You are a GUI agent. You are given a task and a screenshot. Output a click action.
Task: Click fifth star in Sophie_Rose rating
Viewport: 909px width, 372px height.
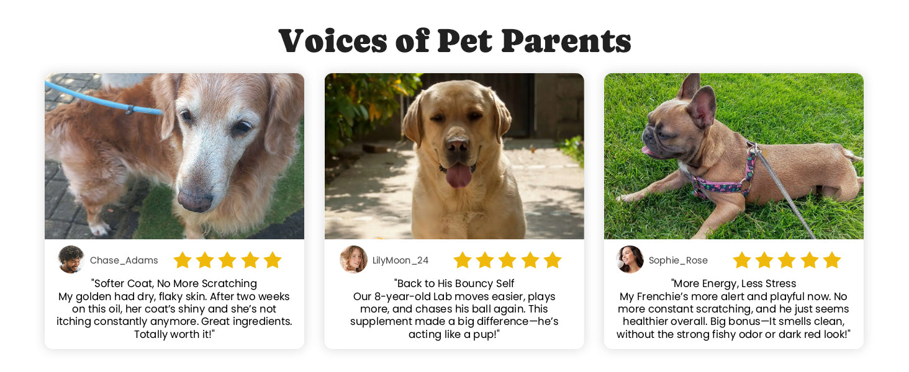click(832, 260)
